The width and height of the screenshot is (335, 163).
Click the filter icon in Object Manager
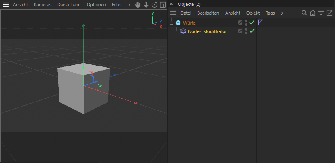[x=321, y=13]
